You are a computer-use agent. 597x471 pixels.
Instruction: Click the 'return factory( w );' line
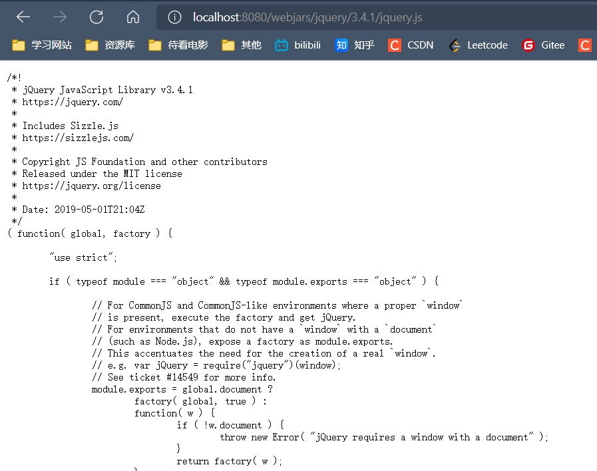[230, 461]
